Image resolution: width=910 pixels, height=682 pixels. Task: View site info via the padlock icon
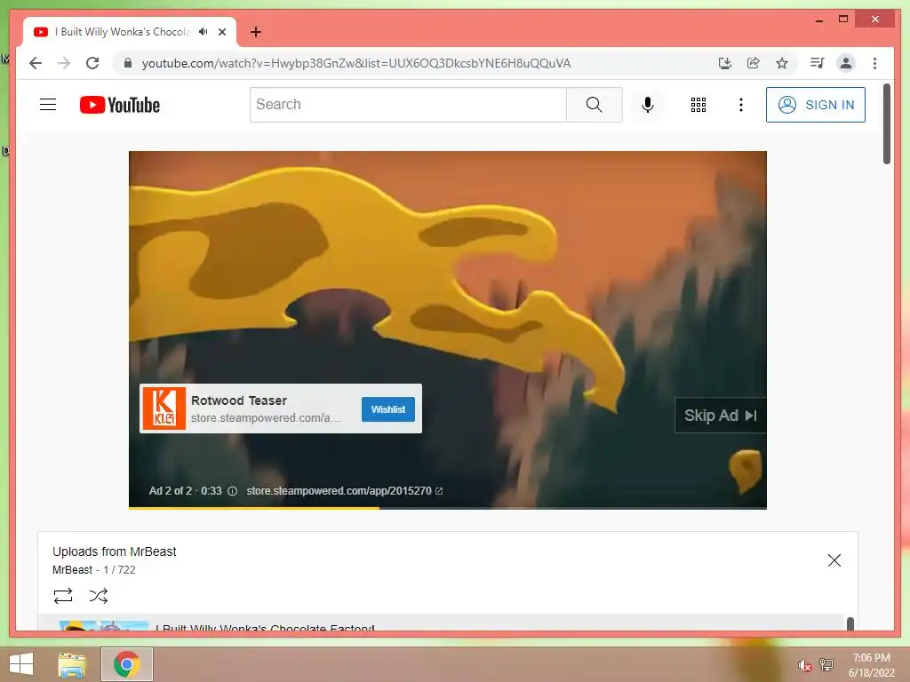pos(128,63)
